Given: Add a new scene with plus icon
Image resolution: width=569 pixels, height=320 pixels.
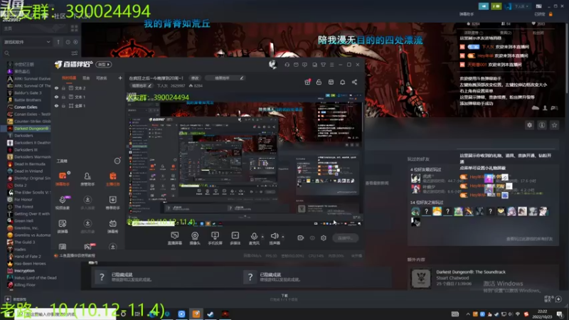Looking at the screenshot, I should [x=120, y=78].
